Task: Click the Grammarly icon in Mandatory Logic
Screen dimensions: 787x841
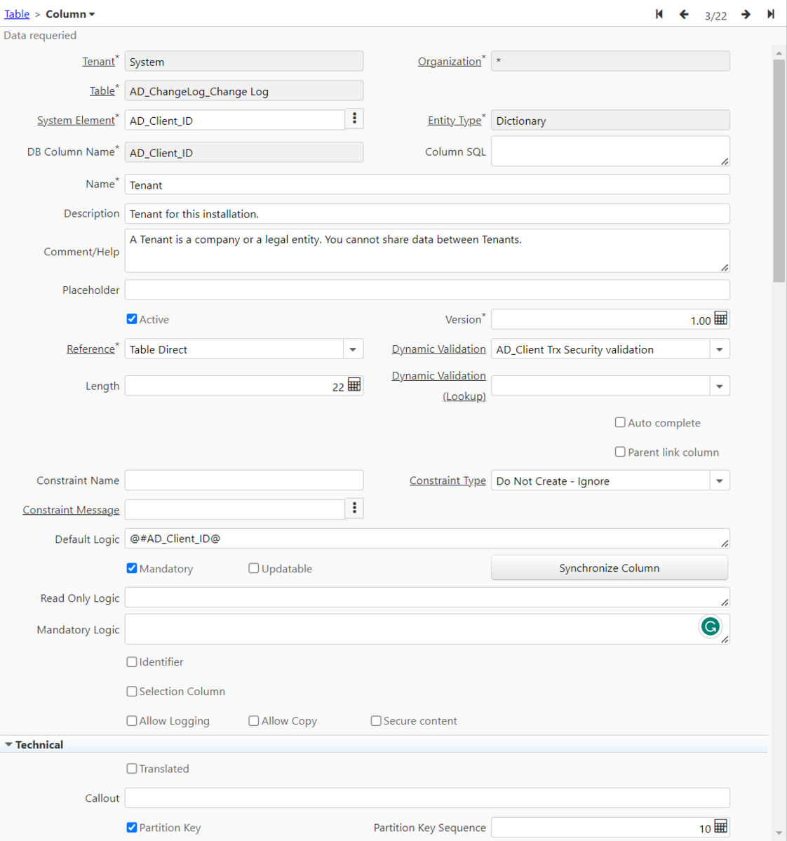Action: (710, 626)
